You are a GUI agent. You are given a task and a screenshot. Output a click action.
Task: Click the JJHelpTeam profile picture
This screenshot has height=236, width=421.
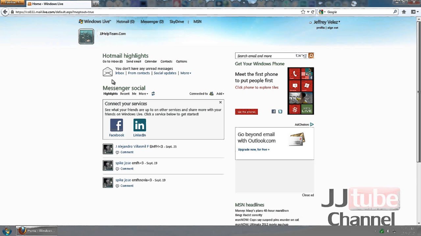point(86,36)
